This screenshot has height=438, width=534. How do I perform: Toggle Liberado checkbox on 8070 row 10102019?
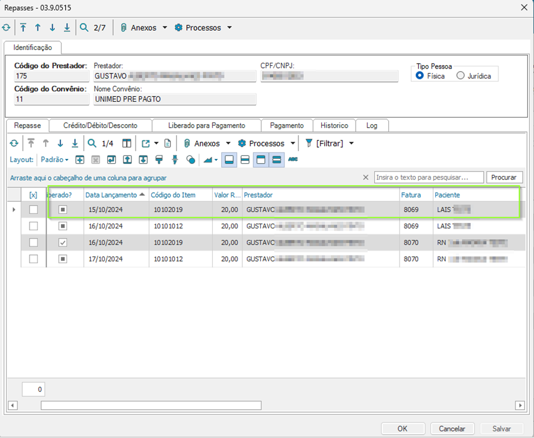(63, 243)
